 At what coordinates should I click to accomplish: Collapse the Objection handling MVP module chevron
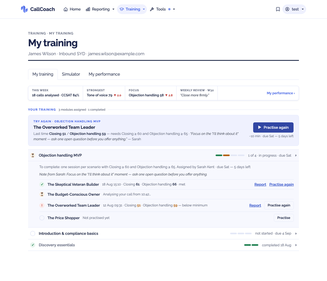[296, 155]
